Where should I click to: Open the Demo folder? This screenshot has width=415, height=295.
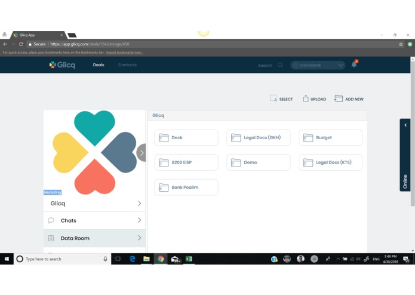[259, 162]
